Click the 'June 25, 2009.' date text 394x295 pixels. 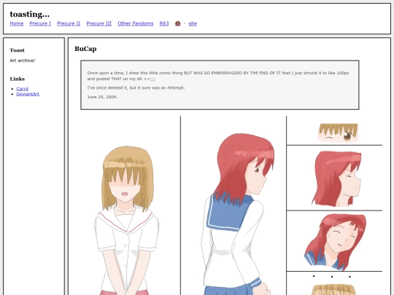tap(102, 97)
